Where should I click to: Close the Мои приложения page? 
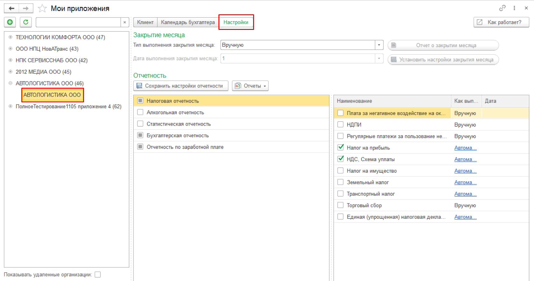pos(526,8)
